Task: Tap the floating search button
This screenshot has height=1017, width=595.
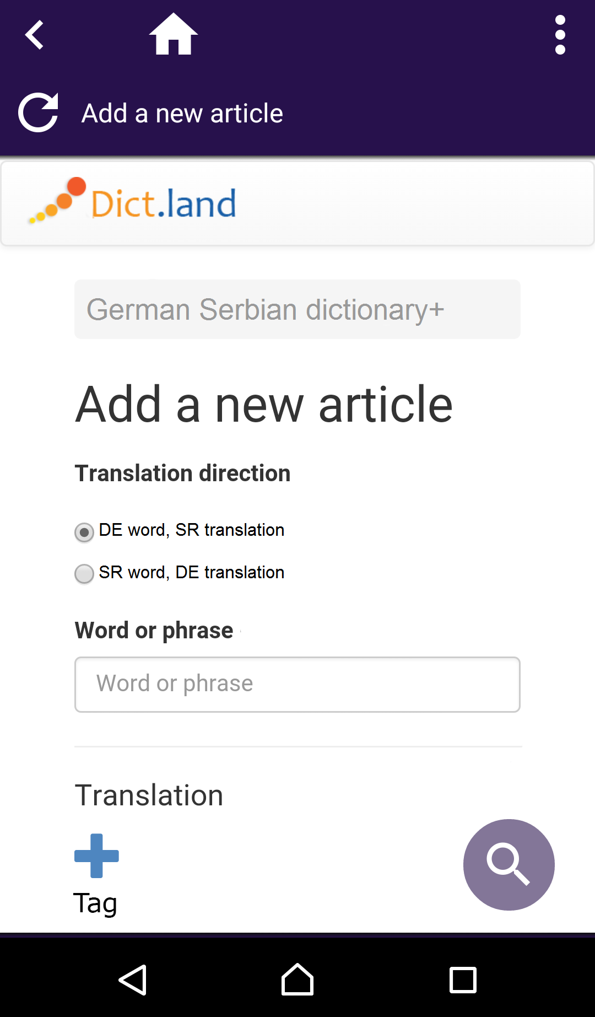Action: 509,864
